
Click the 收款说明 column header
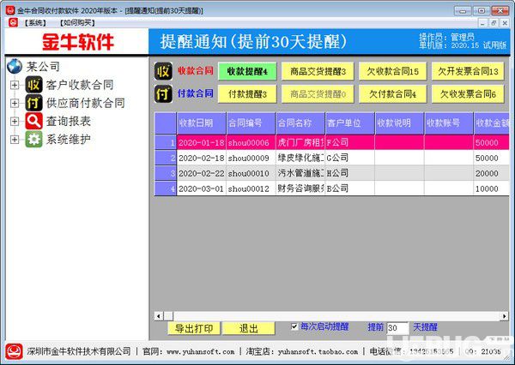[x=400, y=123]
